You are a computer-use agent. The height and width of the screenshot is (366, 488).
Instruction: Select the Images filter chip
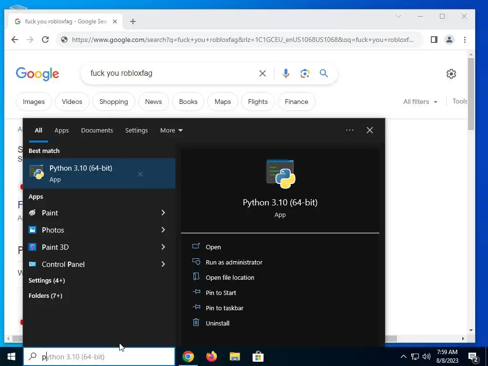click(34, 102)
